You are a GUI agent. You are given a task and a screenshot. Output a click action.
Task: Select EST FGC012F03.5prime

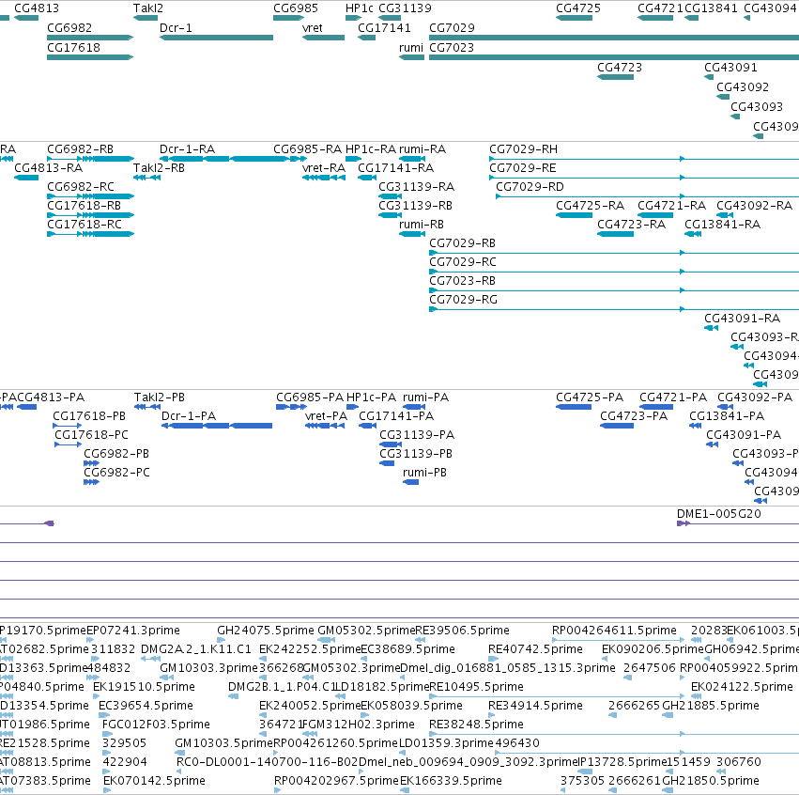click(x=156, y=725)
